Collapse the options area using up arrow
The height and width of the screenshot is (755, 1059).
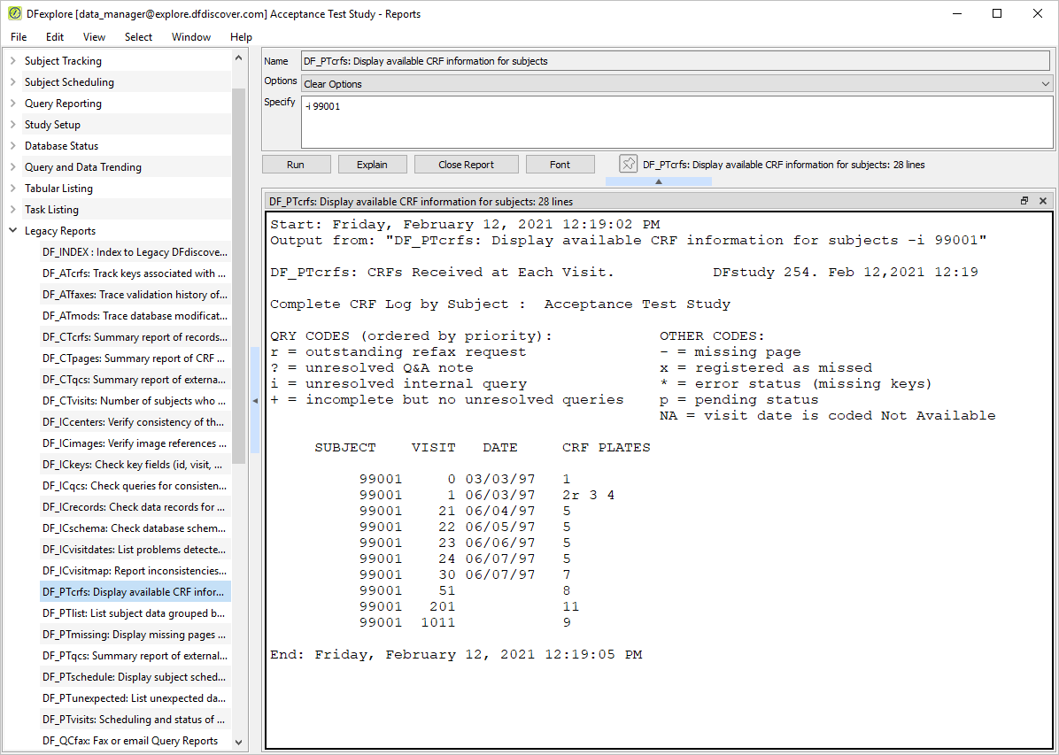tap(659, 181)
